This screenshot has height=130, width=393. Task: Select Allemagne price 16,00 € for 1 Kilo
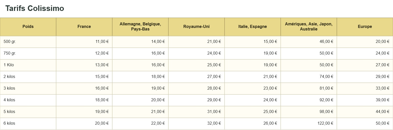pyautogui.click(x=140, y=65)
